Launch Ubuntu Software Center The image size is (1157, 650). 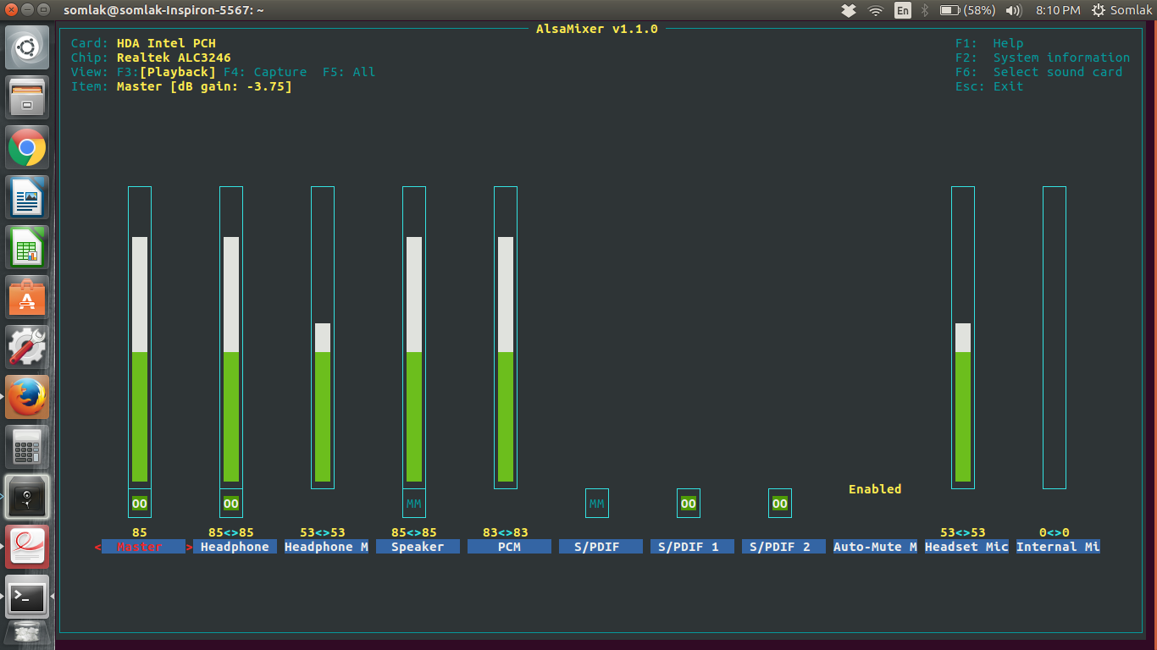[x=27, y=298]
